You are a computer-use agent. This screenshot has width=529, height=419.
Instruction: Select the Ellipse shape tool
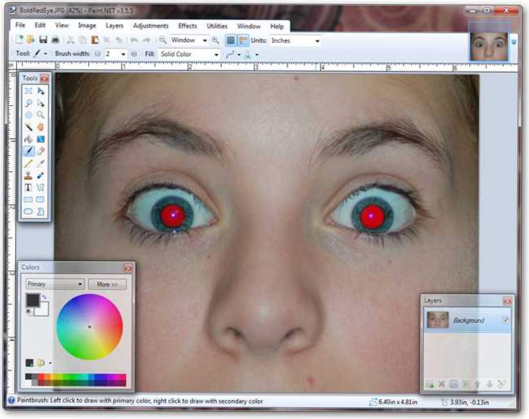point(28,212)
